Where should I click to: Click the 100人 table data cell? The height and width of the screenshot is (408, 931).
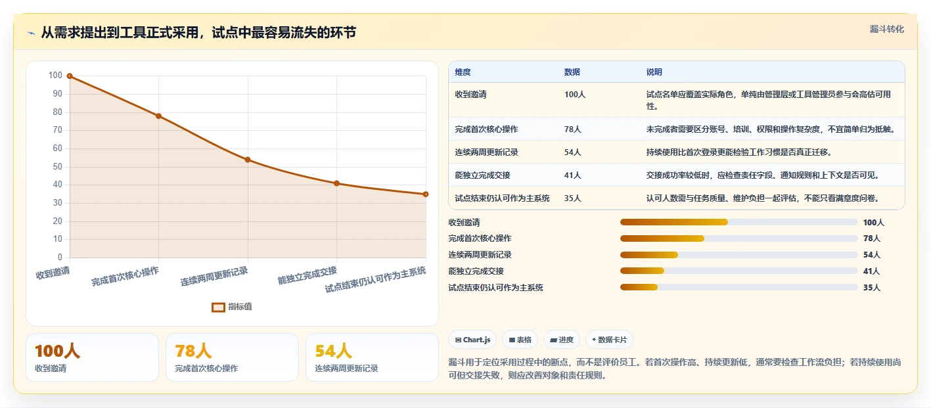pos(575,95)
